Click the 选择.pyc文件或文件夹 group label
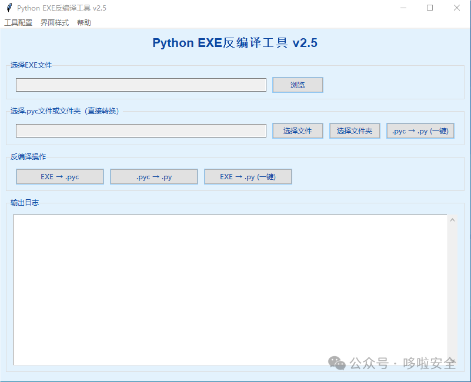 coord(65,111)
